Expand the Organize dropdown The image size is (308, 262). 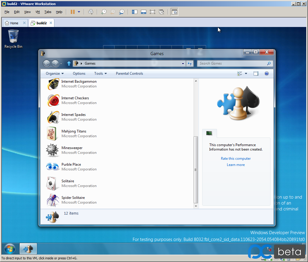[55, 74]
